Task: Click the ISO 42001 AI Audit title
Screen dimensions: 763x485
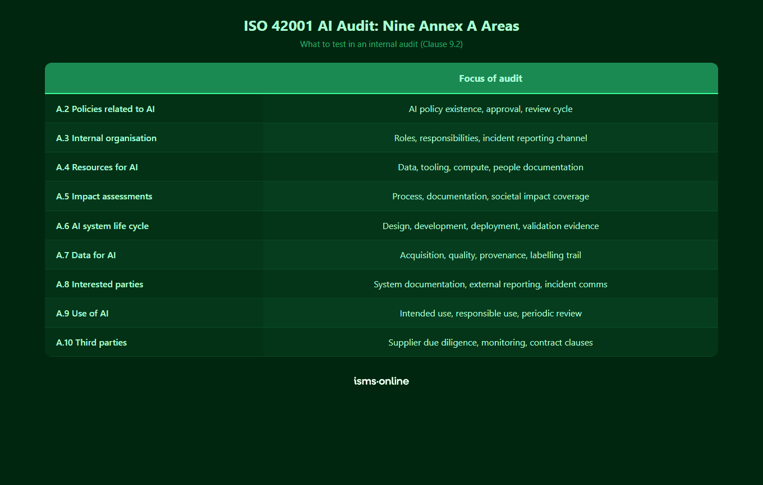Action: coord(381,26)
